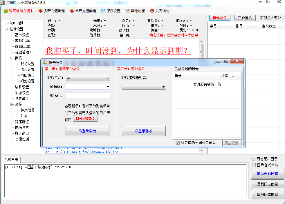Open link 我购买了，时间没到，为什么显示到期？
Viewport: 285px width, 204px height.
pos(118,51)
